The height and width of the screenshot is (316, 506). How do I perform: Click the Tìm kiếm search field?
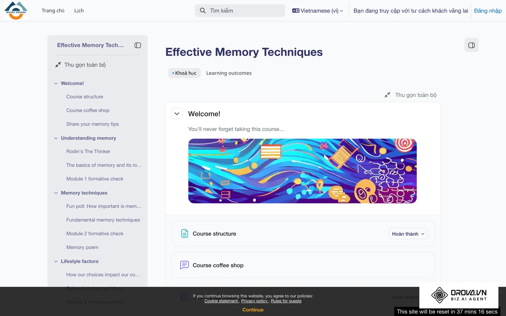pos(240,11)
